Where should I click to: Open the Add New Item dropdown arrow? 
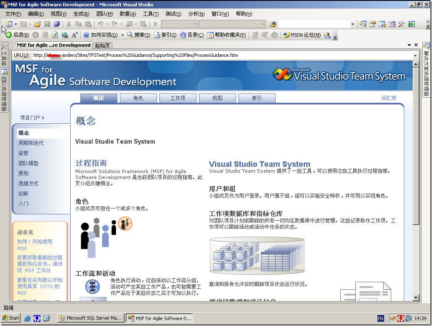pos(30,24)
